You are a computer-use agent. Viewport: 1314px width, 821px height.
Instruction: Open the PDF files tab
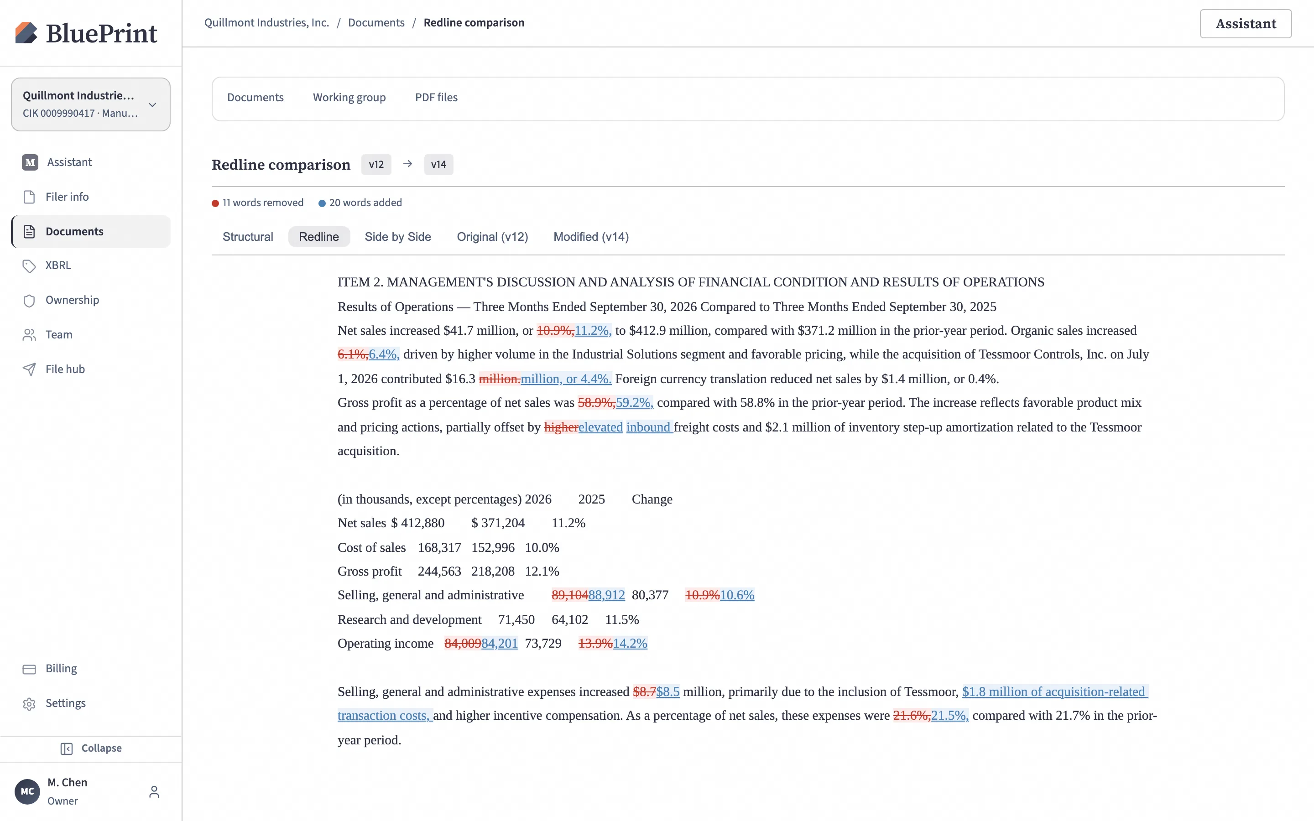pos(436,98)
